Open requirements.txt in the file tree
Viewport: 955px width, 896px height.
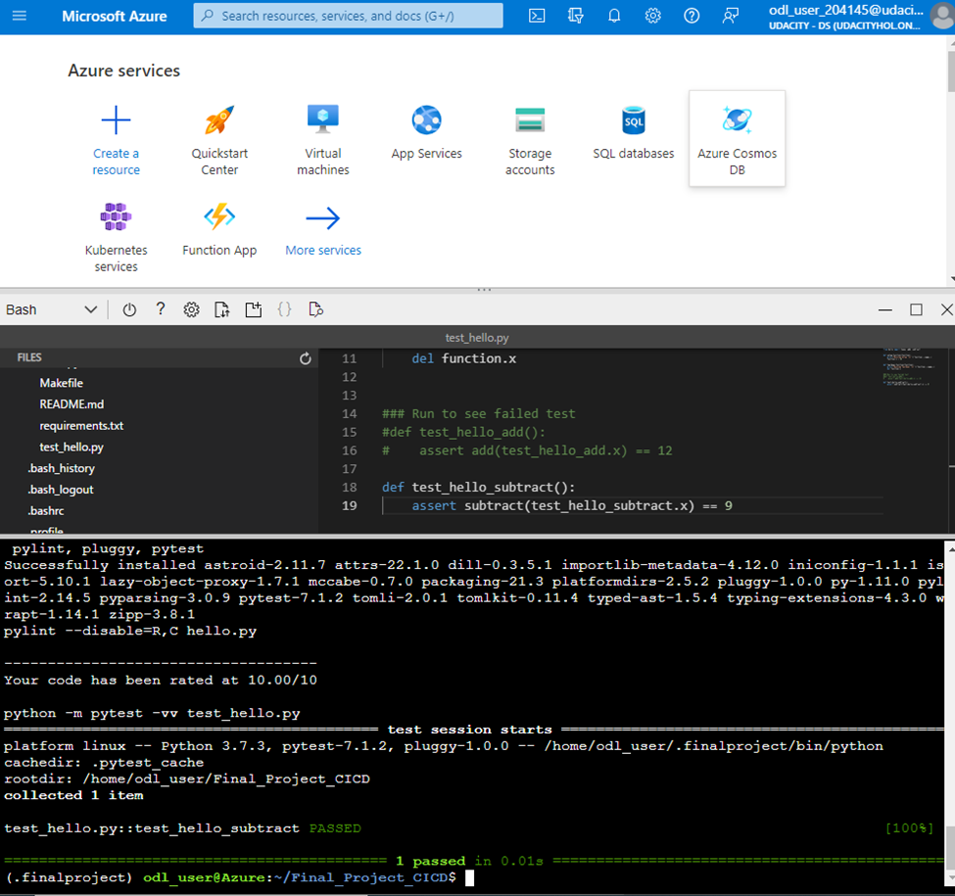(x=81, y=426)
